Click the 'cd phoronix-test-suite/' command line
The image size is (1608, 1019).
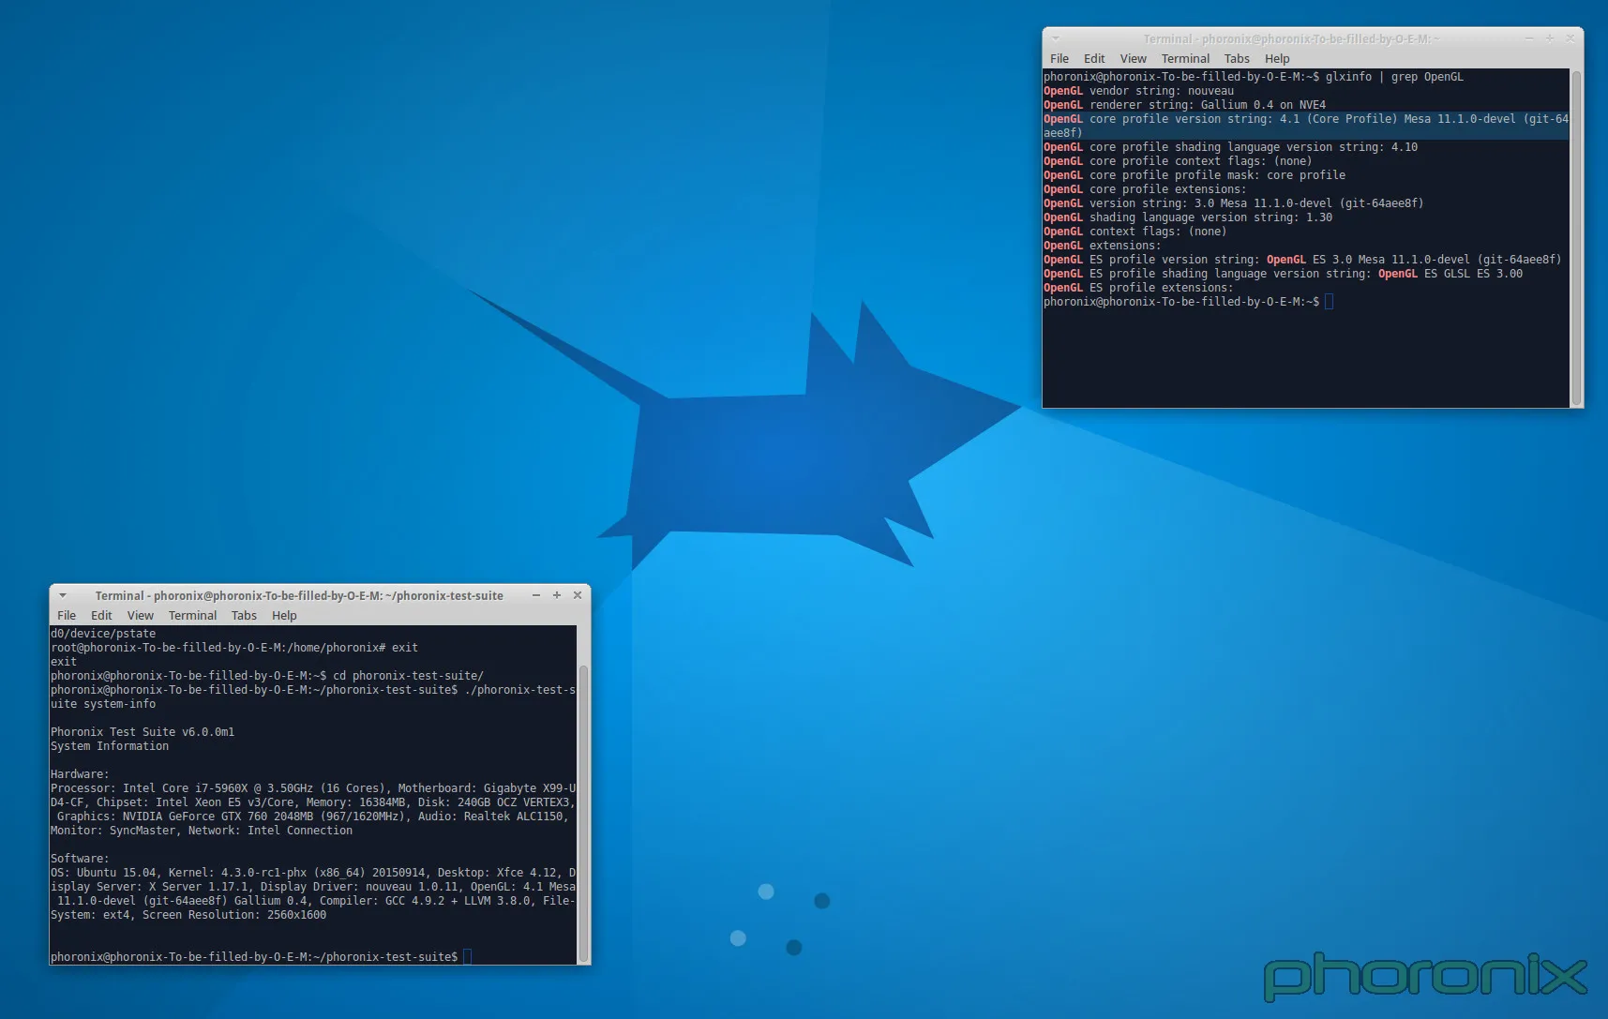click(267, 676)
